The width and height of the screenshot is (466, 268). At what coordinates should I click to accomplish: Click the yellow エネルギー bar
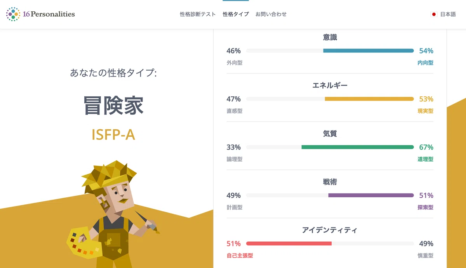(369, 99)
